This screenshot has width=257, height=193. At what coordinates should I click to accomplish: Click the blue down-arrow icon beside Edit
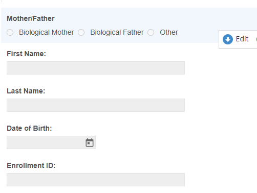(228, 39)
